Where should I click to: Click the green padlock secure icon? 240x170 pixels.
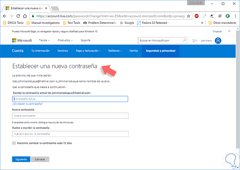tap(33, 16)
